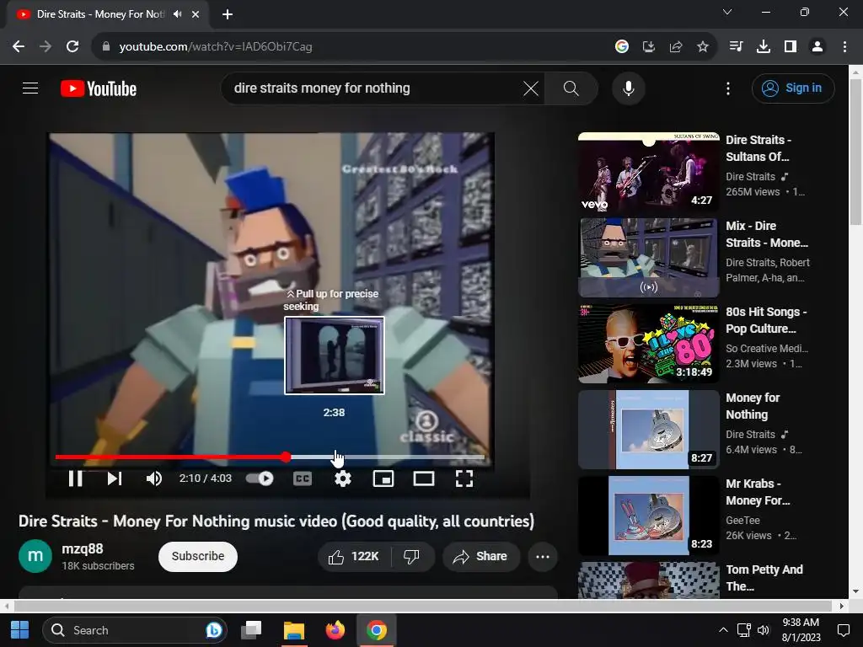The height and width of the screenshot is (647, 863).
Task: Open Mr Krabs - Money For video thumbnail
Action: (648, 515)
